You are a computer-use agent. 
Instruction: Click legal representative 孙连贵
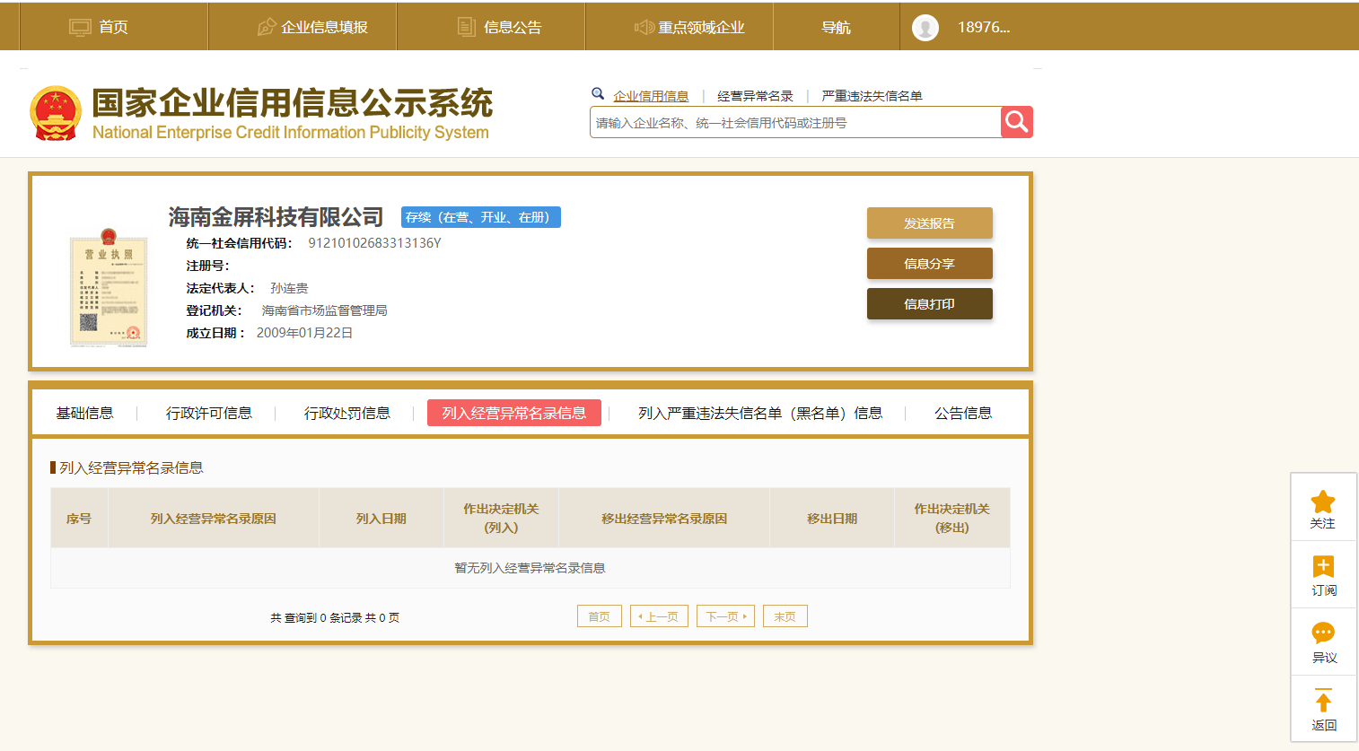pyautogui.click(x=289, y=288)
